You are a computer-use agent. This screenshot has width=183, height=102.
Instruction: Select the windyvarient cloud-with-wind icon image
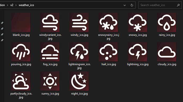click(50, 22)
